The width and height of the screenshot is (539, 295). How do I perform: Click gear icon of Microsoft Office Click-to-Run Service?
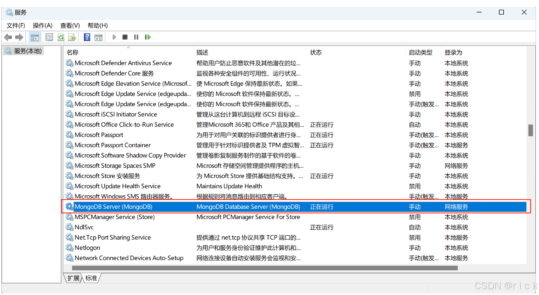point(70,124)
